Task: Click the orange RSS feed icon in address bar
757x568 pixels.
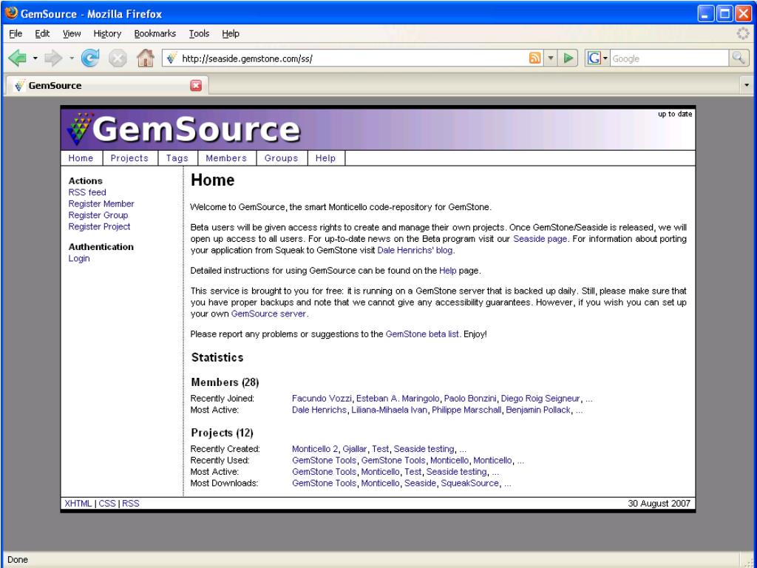Action: coord(535,58)
